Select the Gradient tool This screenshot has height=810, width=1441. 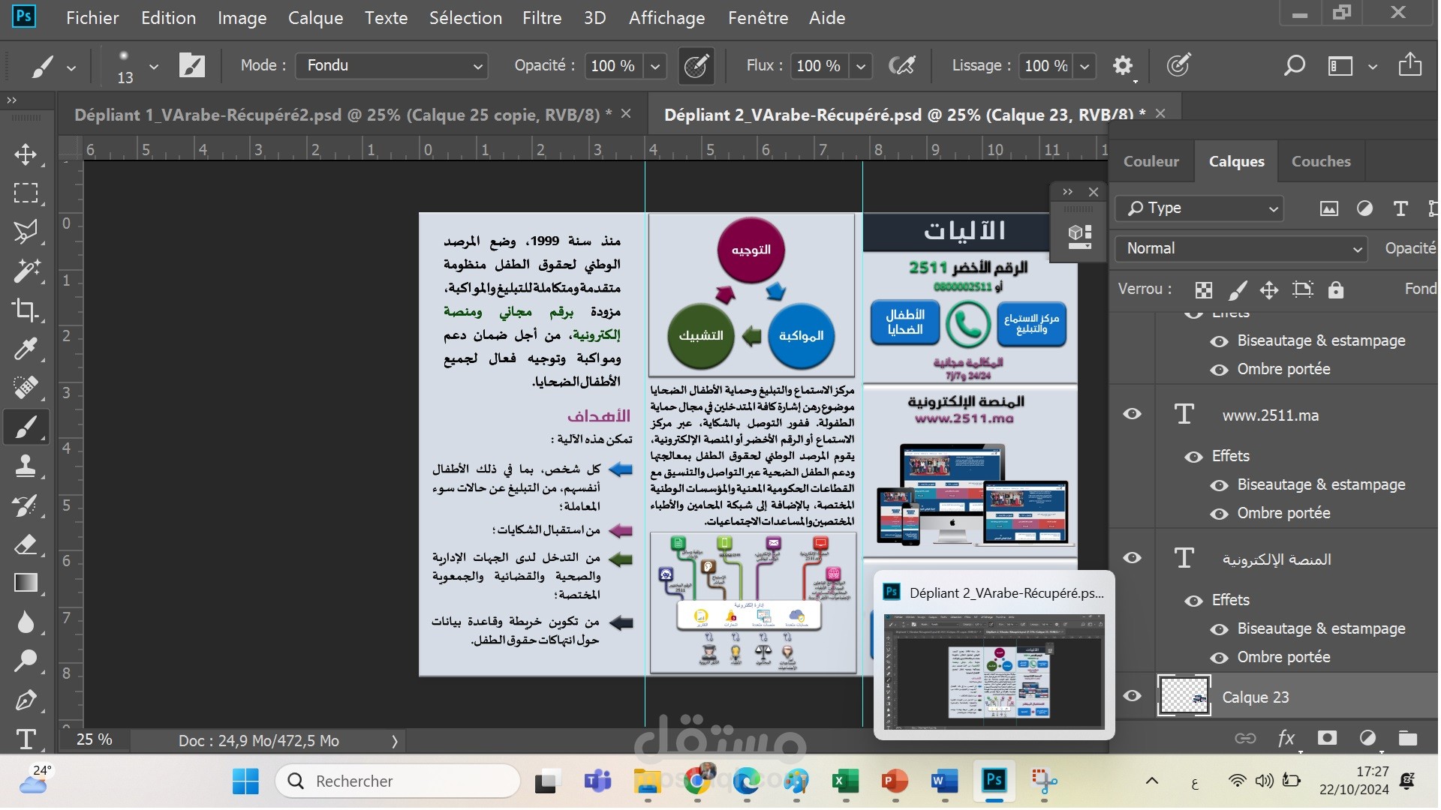click(x=26, y=583)
